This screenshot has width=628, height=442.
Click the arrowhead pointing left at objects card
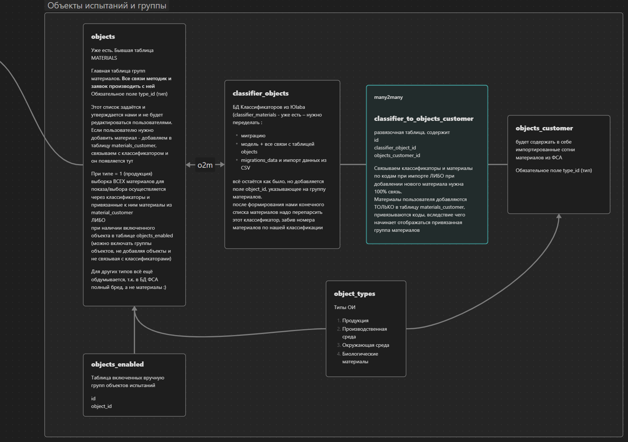(188, 165)
